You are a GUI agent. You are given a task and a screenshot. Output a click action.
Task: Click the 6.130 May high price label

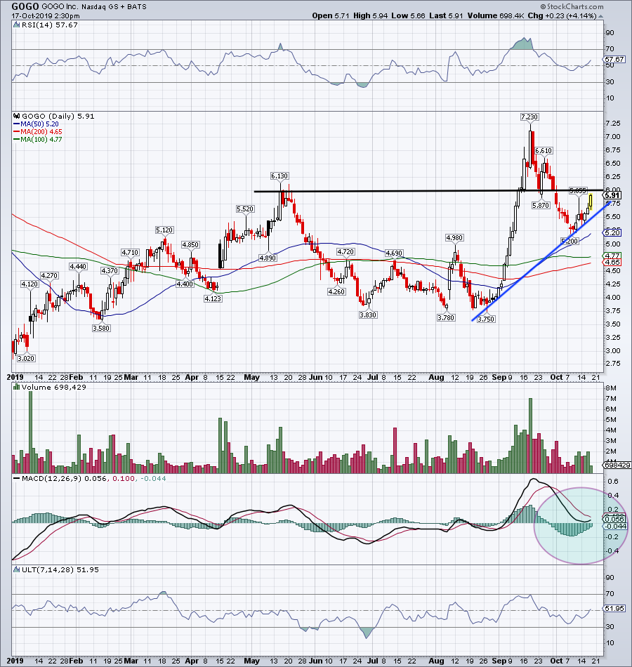(x=279, y=176)
